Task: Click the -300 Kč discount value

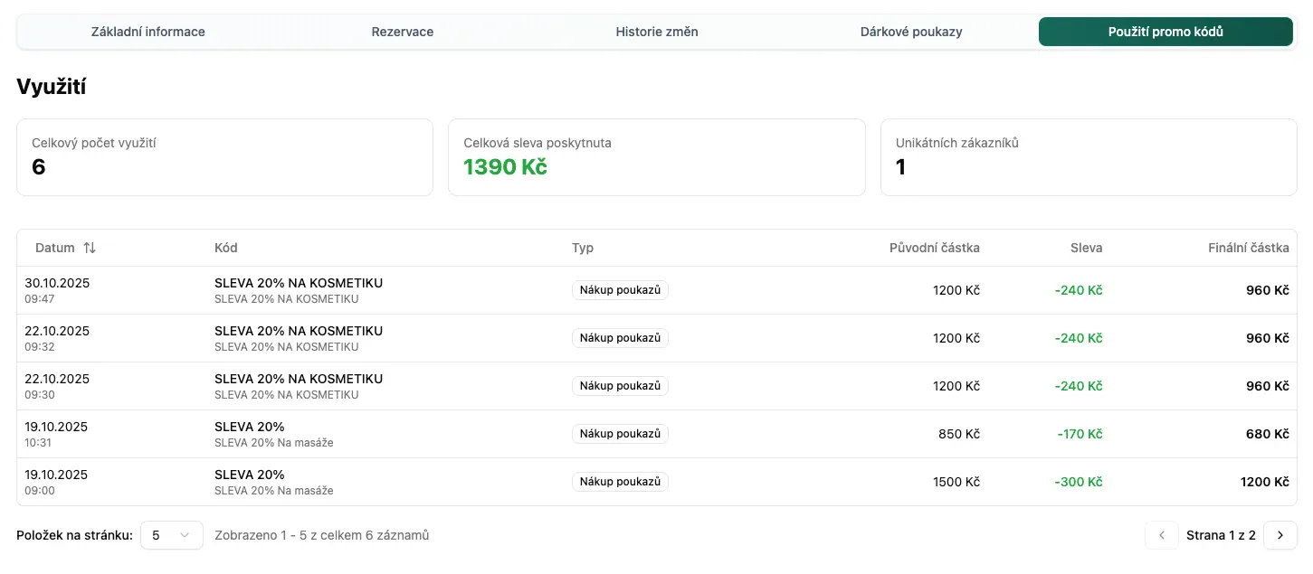Action: (1078, 482)
